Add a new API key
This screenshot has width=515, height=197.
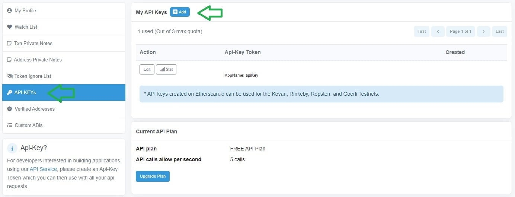click(x=180, y=12)
